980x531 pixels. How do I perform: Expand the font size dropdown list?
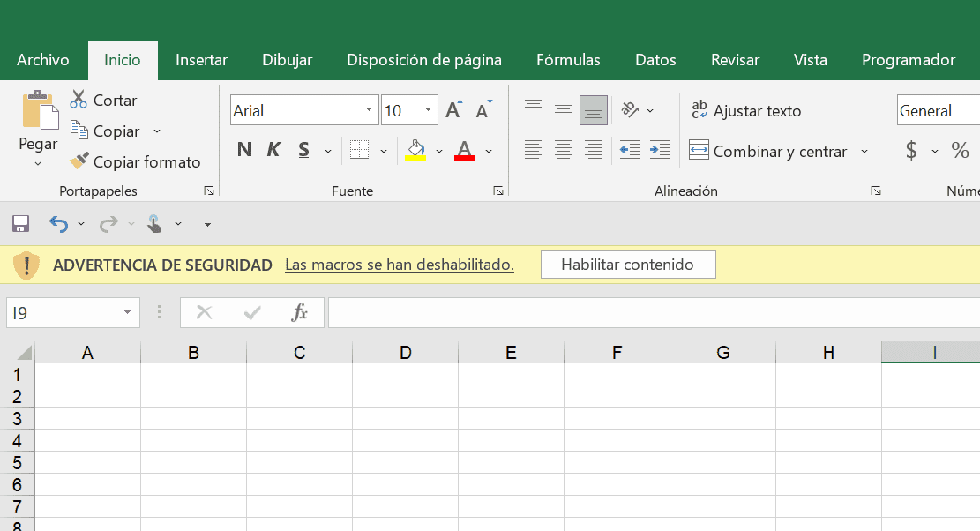429,110
